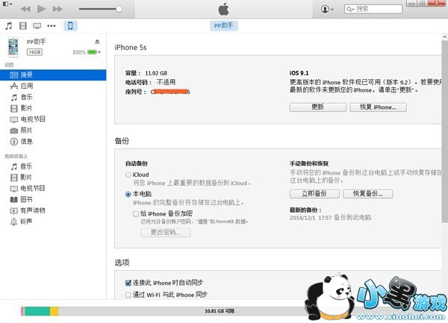Click the 更新 button
Viewport: 448px width, 323px height.
pos(318,107)
